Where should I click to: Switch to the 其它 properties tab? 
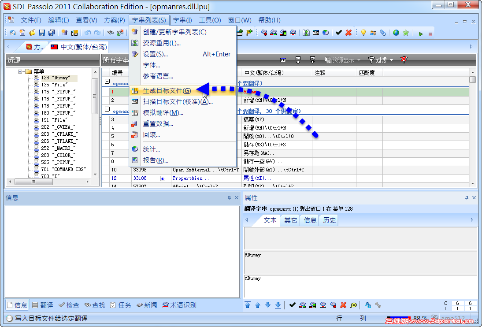[290, 220]
